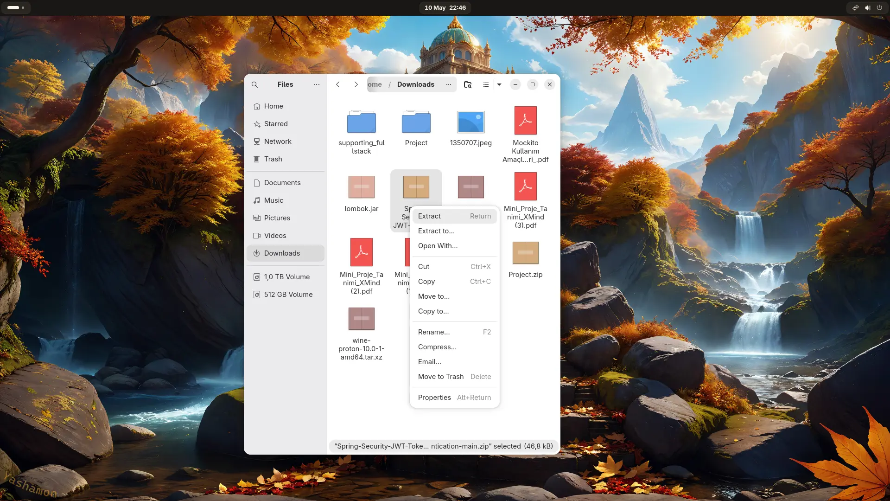Choose Extract from the context menu
This screenshot has width=890, height=501.
click(454, 216)
